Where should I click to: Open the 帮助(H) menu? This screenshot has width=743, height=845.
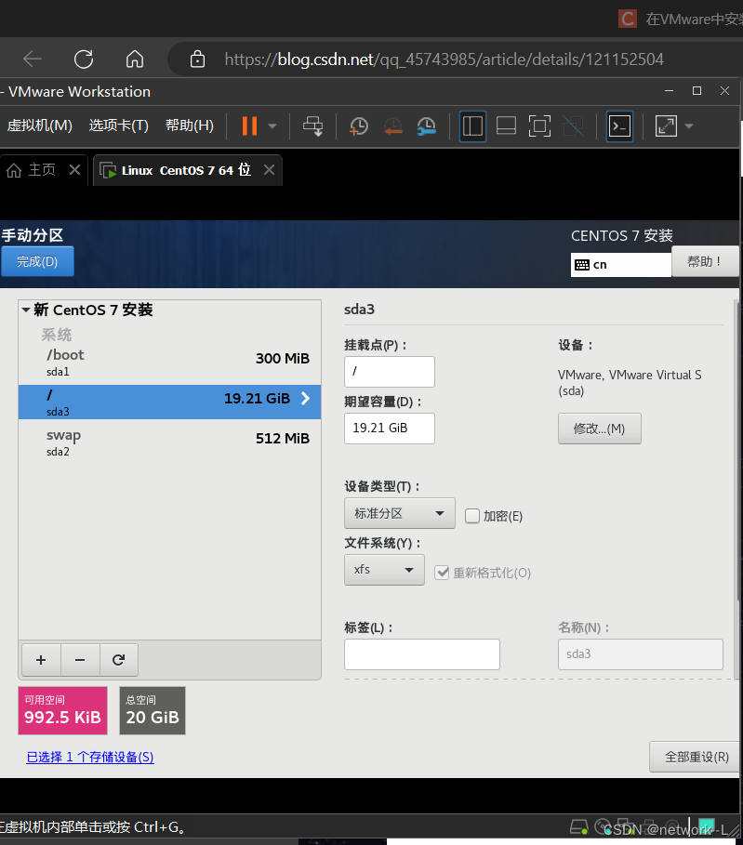pos(190,125)
